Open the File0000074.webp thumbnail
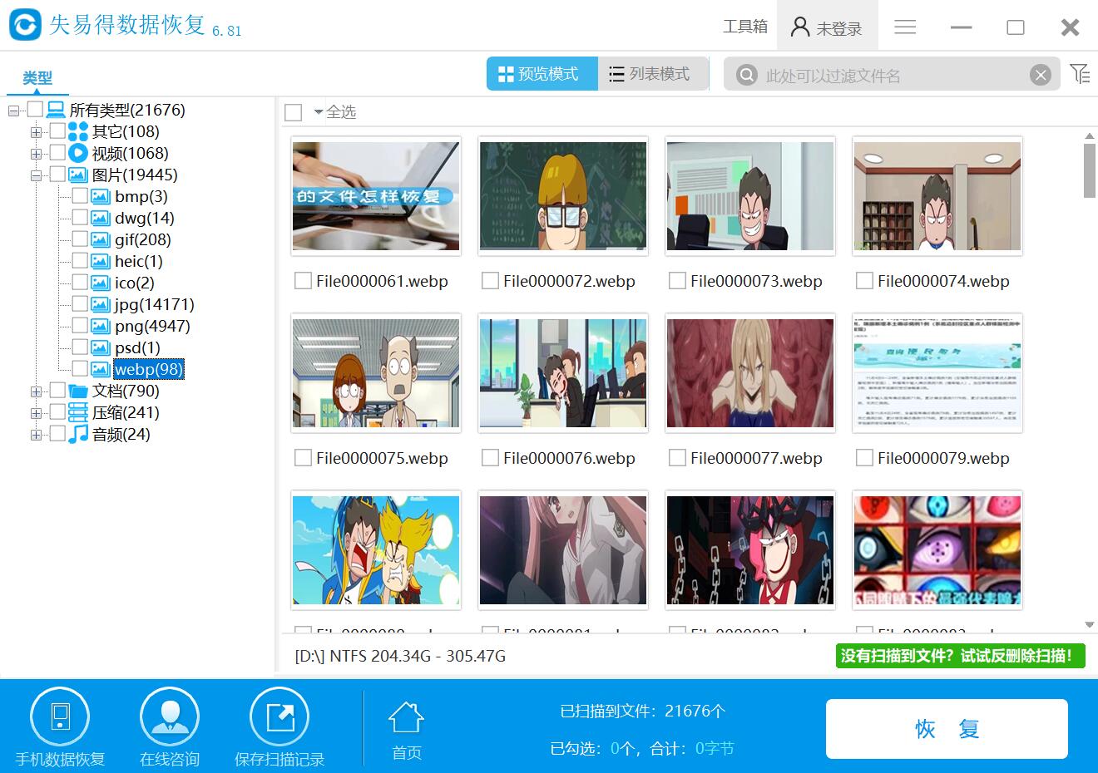The height and width of the screenshot is (773, 1098). [x=937, y=196]
